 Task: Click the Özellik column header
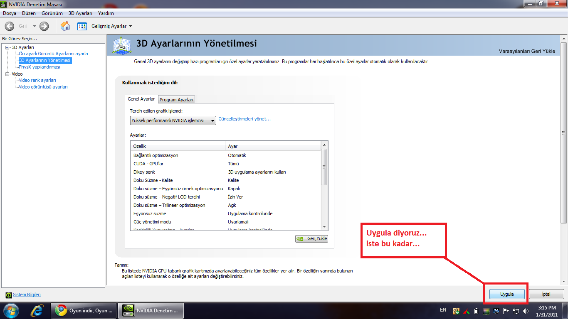tap(178, 146)
